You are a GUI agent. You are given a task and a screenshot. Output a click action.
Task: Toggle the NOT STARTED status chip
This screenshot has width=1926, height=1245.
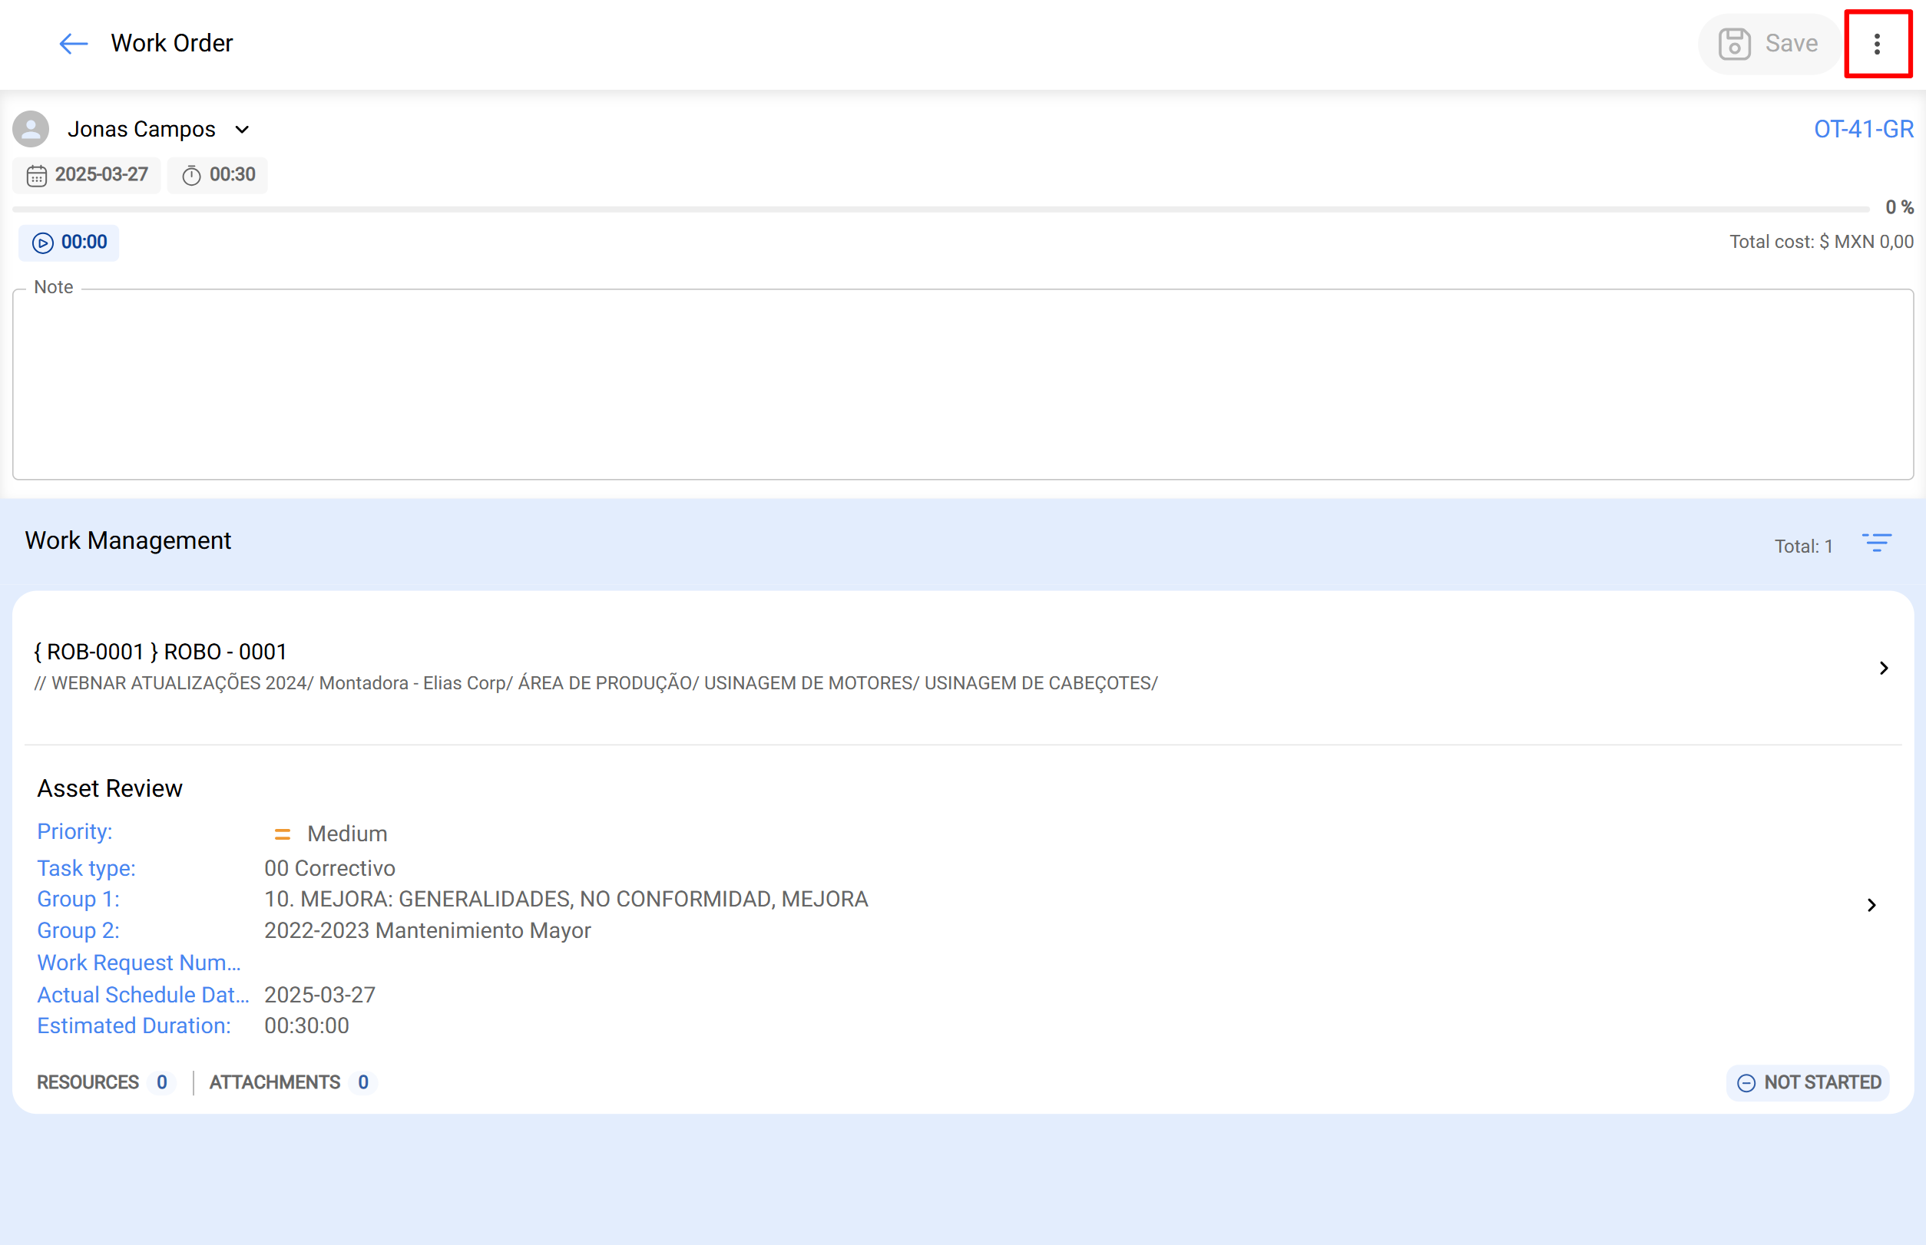click(1807, 1082)
